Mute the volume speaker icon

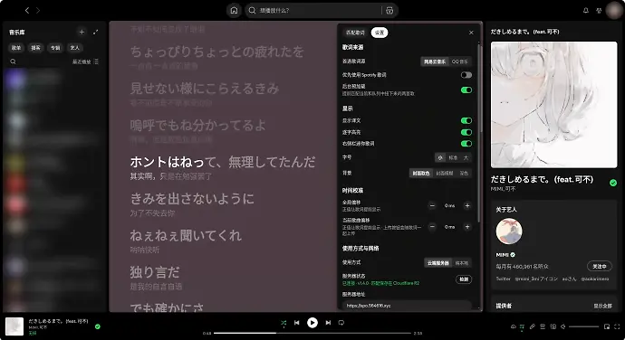click(x=563, y=326)
